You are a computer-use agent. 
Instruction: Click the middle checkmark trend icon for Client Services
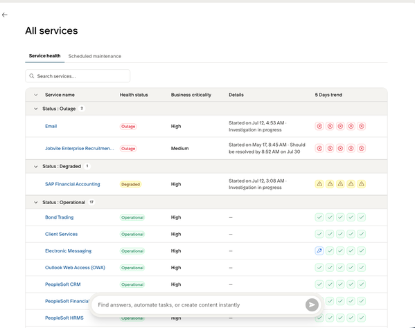click(340, 234)
